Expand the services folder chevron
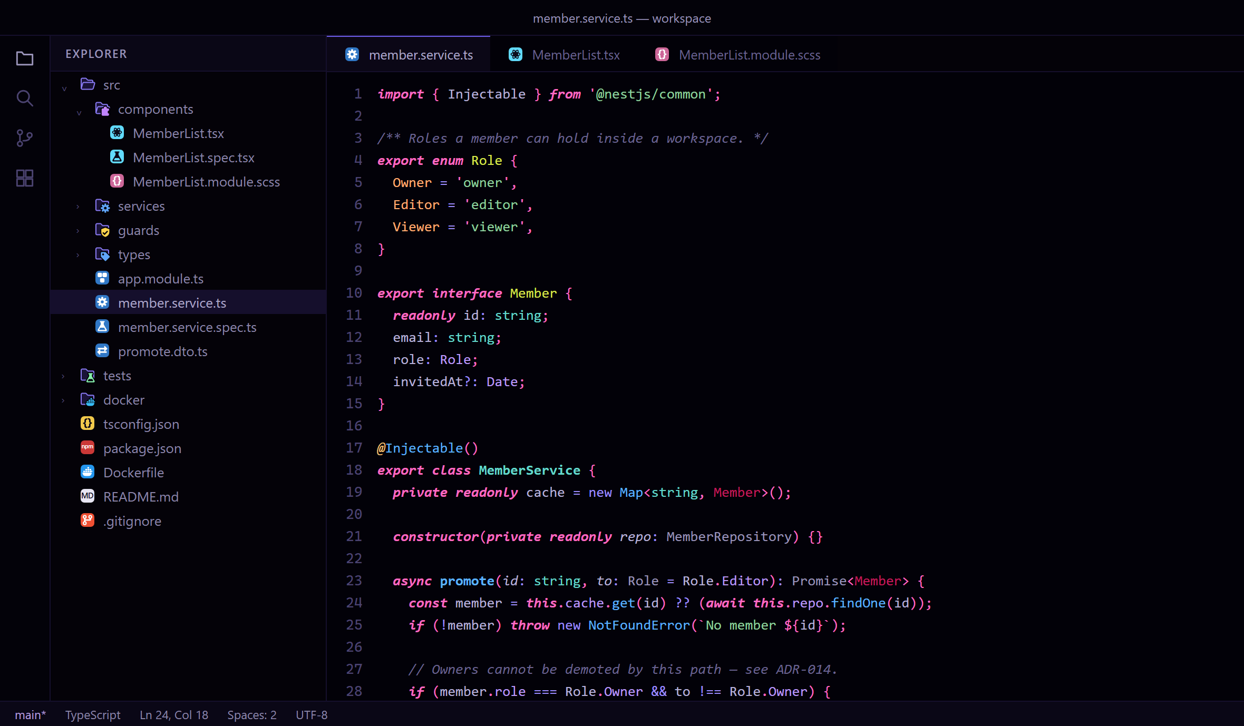This screenshot has height=726, width=1244. click(78, 207)
